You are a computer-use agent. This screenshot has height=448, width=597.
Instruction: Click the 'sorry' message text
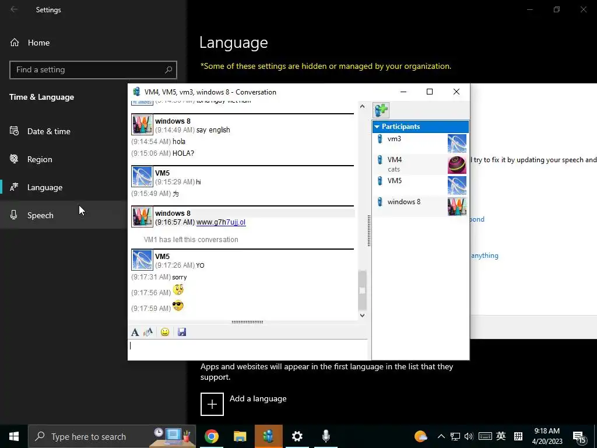pos(180,277)
